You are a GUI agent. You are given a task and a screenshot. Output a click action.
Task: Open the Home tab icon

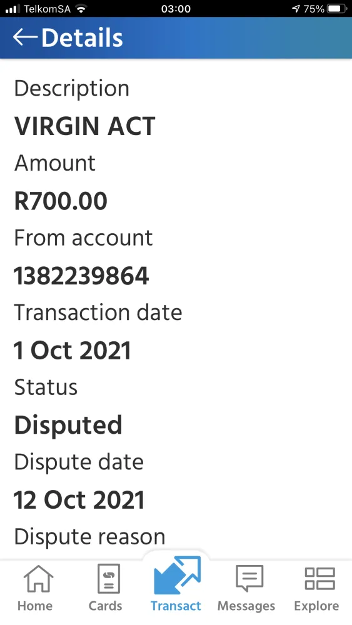point(38,579)
